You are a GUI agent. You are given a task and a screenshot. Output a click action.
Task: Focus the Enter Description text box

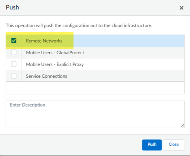95,114
